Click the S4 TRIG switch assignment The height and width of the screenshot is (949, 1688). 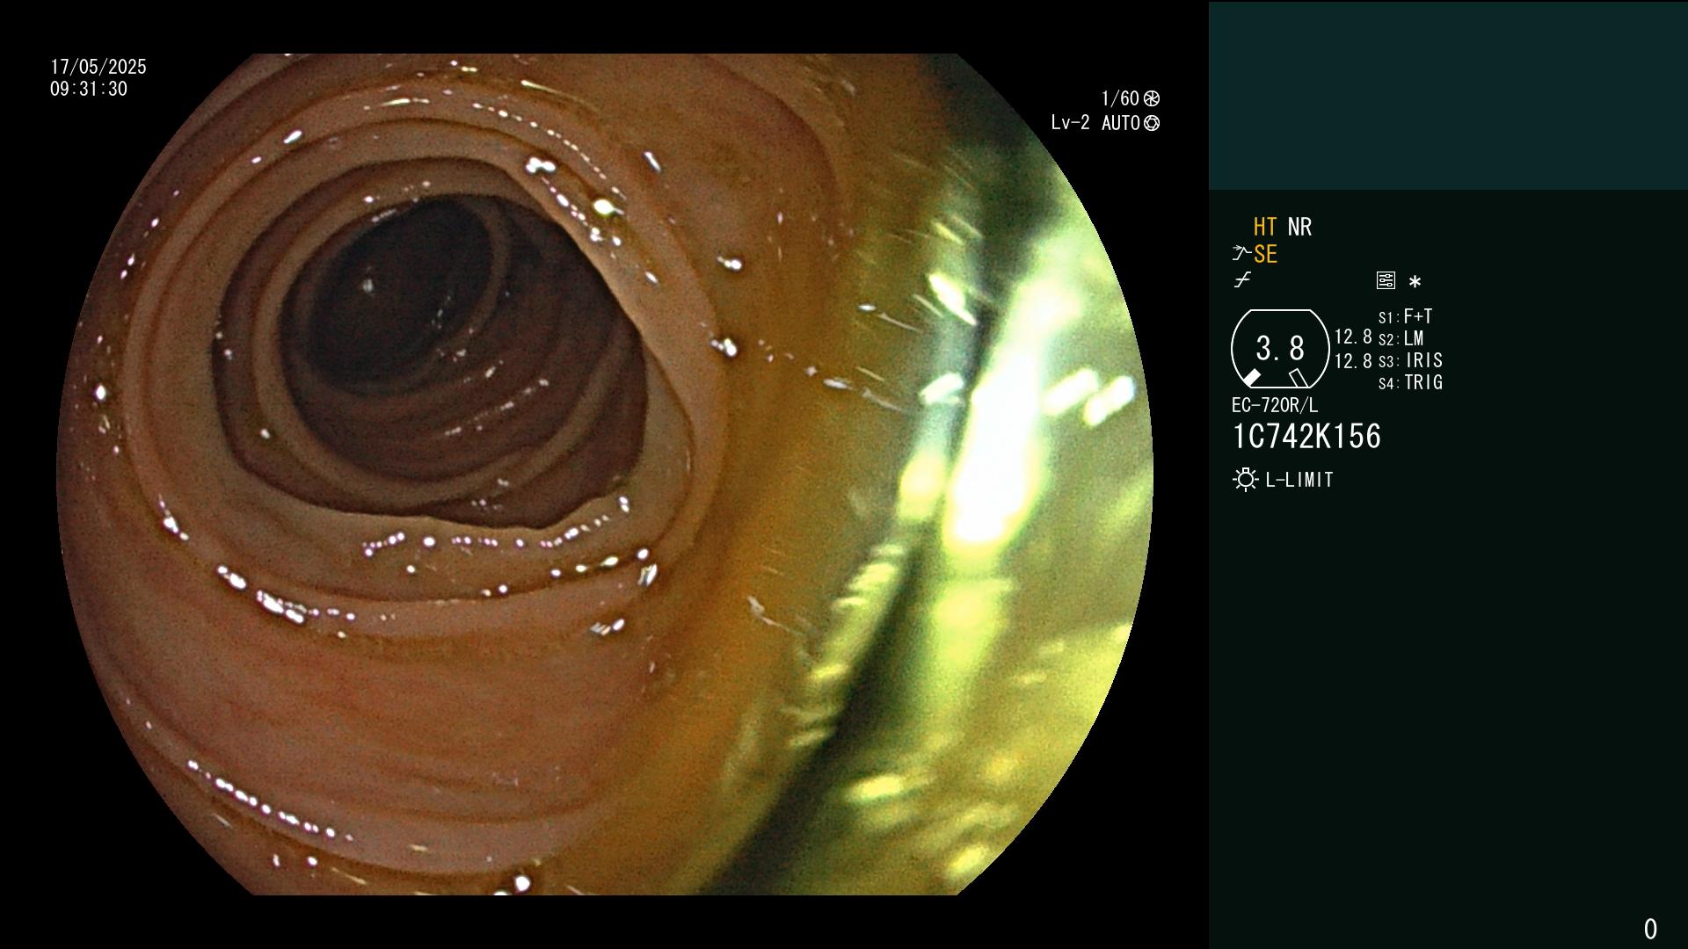coord(1411,382)
